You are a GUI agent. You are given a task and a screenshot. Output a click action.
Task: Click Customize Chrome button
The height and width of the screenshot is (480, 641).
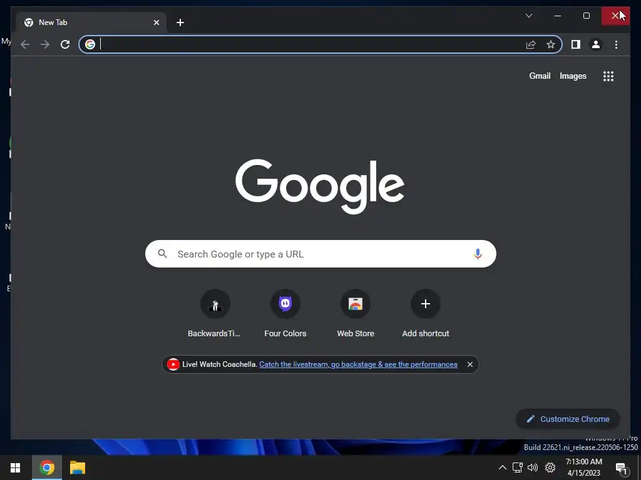568,419
